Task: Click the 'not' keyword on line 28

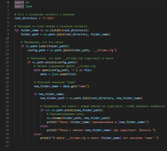Action: 47,110
